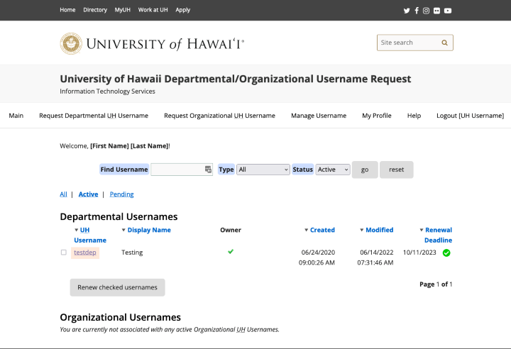Open MyUH in top bar

click(x=123, y=10)
